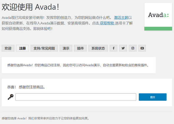View the 系统状态 tab

(98, 48)
